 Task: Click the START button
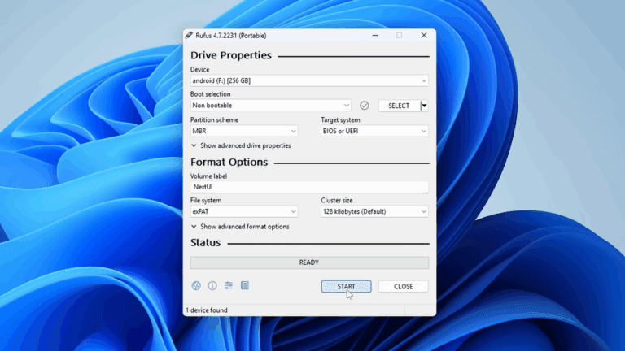click(346, 286)
